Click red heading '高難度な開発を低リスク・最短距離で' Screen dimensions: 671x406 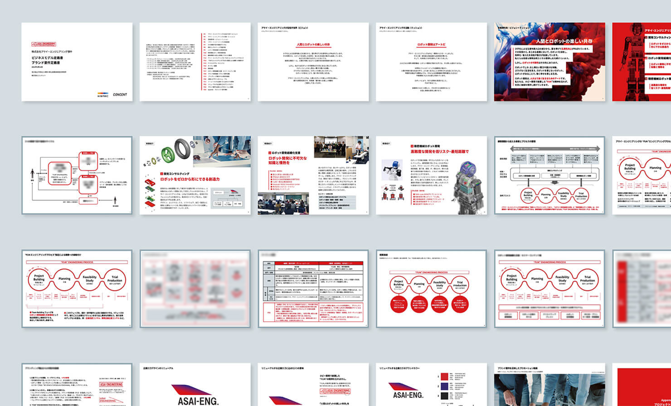pyautogui.click(x=440, y=152)
